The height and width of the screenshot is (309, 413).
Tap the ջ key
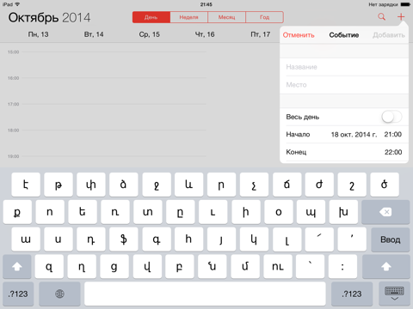click(x=157, y=185)
